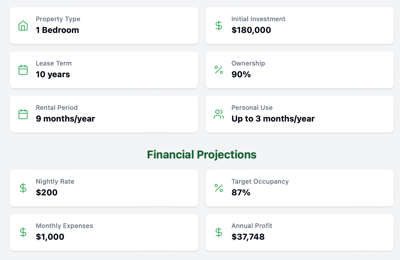Click the people icon beside Personal Use
Image resolution: width=400 pixels, height=260 pixels.
pyautogui.click(x=219, y=114)
